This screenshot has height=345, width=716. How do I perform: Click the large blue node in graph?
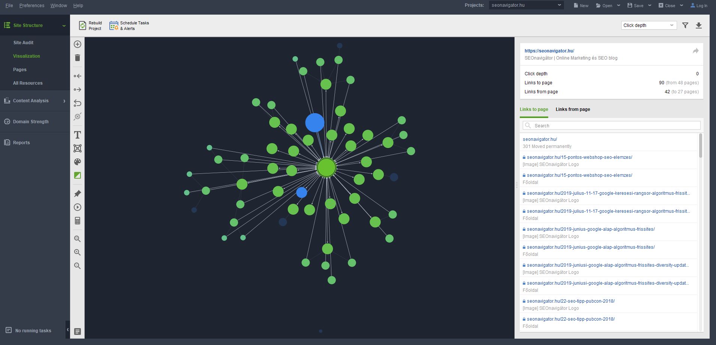tap(315, 122)
